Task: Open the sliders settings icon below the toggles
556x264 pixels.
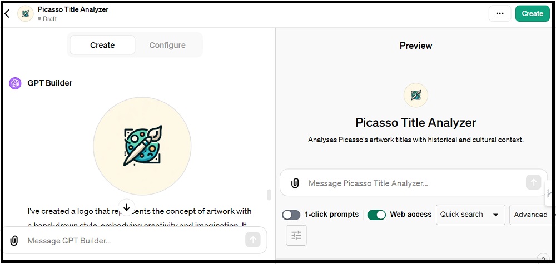Action: coord(296,235)
